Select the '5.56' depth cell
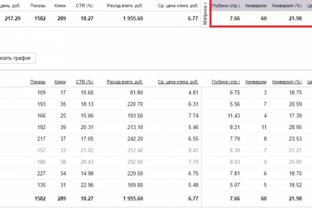 point(235,104)
